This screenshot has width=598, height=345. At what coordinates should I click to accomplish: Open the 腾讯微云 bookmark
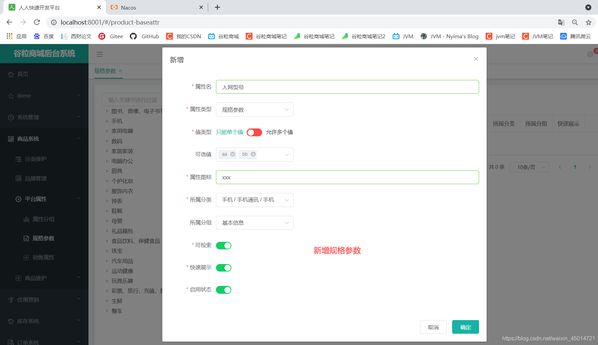click(575, 36)
